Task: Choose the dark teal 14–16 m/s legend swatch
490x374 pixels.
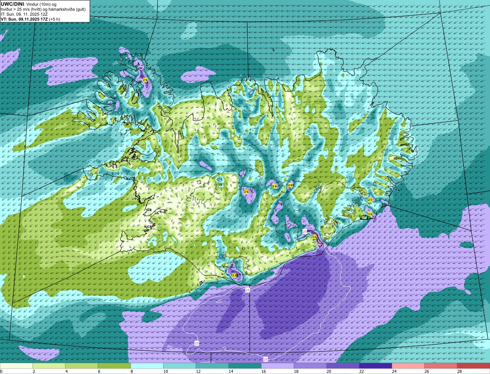Action: click(x=245, y=366)
